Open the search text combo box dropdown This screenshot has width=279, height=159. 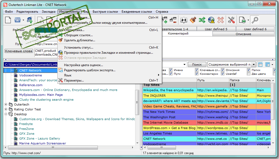[x=184, y=65]
